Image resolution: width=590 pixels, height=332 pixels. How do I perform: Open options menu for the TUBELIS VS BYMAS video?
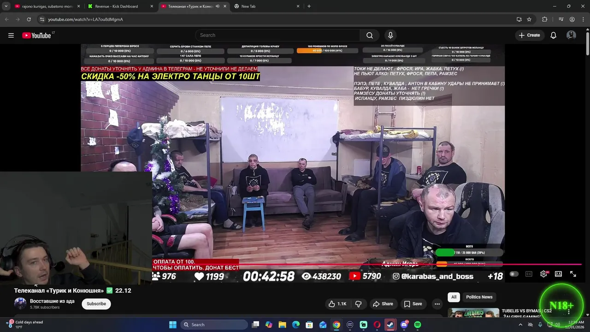click(x=569, y=312)
